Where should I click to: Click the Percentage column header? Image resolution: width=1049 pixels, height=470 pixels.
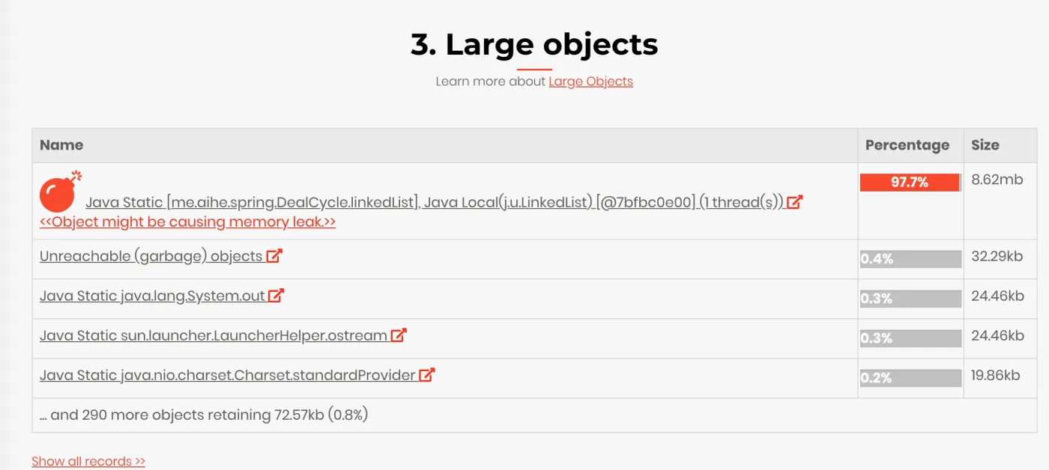coord(907,145)
